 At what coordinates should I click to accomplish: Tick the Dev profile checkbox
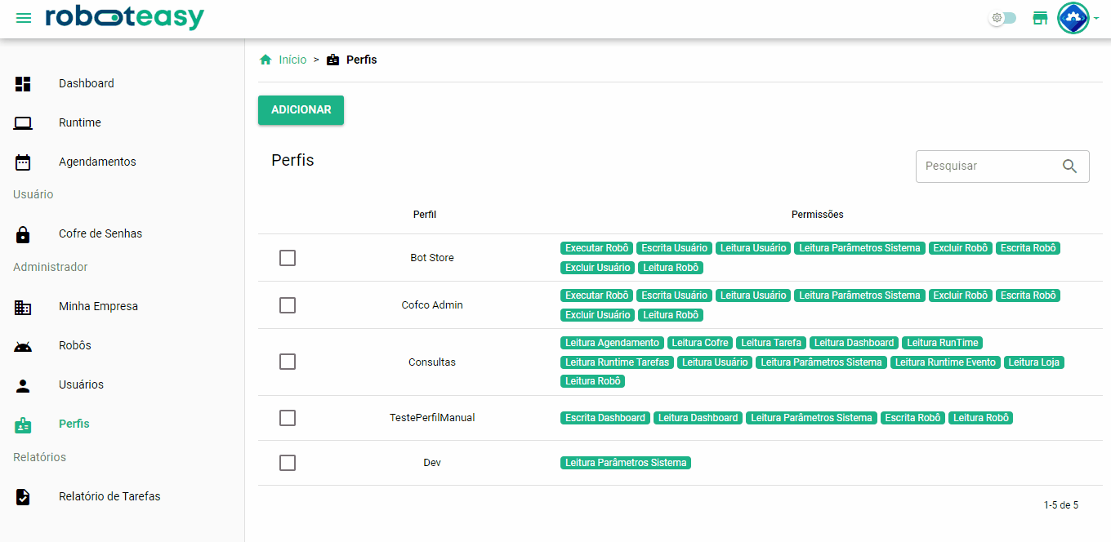[x=288, y=463]
